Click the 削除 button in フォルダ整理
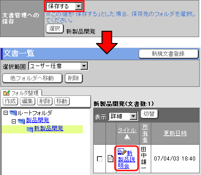The height and width of the screenshot is (175, 201). pyautogui.click(x=45, y=101)
